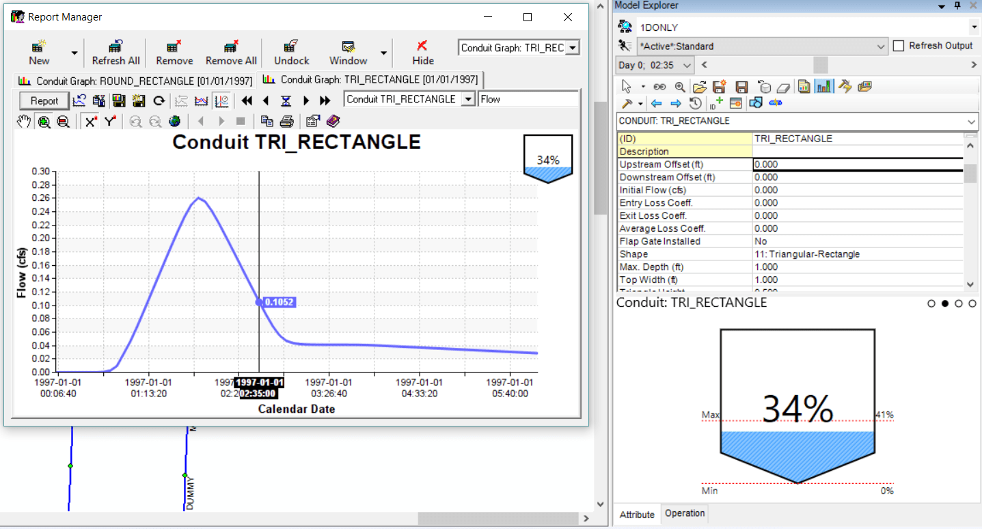The image size is (982, 529).
Task: Click the graph curve edit icon next to Report
Action: click(x=80, y=100)
